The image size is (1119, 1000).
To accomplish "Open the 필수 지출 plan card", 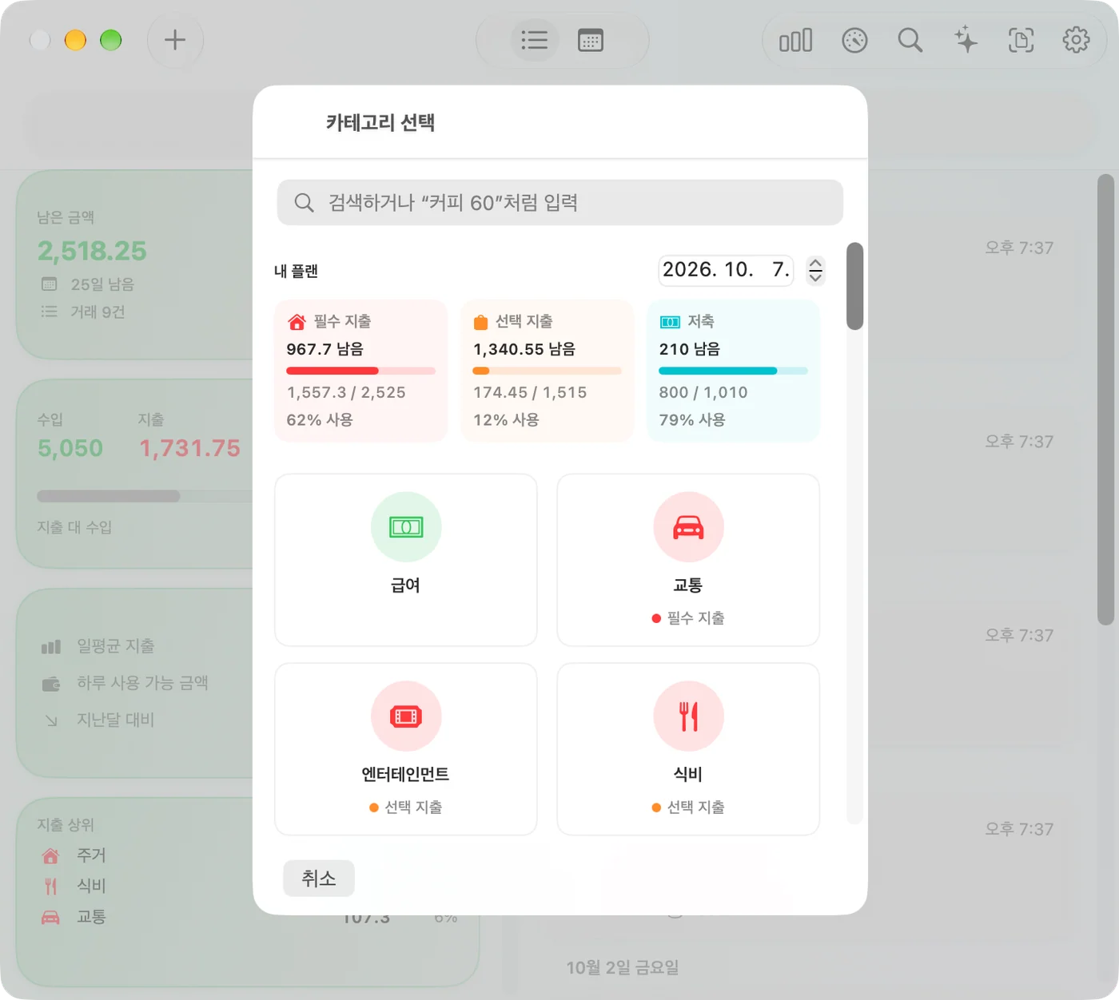I will pyautogui.click(x=360, y=371).
